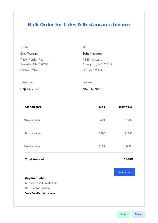Image resolution: width=158 pixels, height=223 pixels.
Task: Click the Pay Now button
Action: pyautogui.click(x=125, y=172)
